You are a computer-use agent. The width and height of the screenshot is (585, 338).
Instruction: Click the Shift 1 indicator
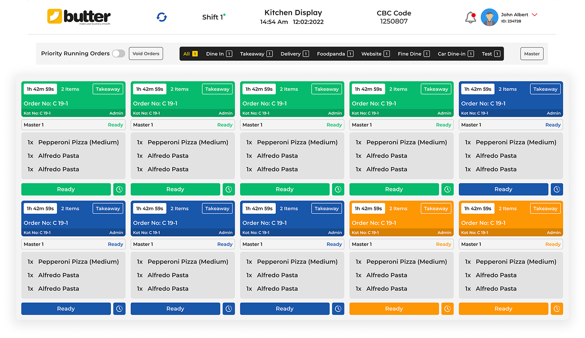pos(213,17)
